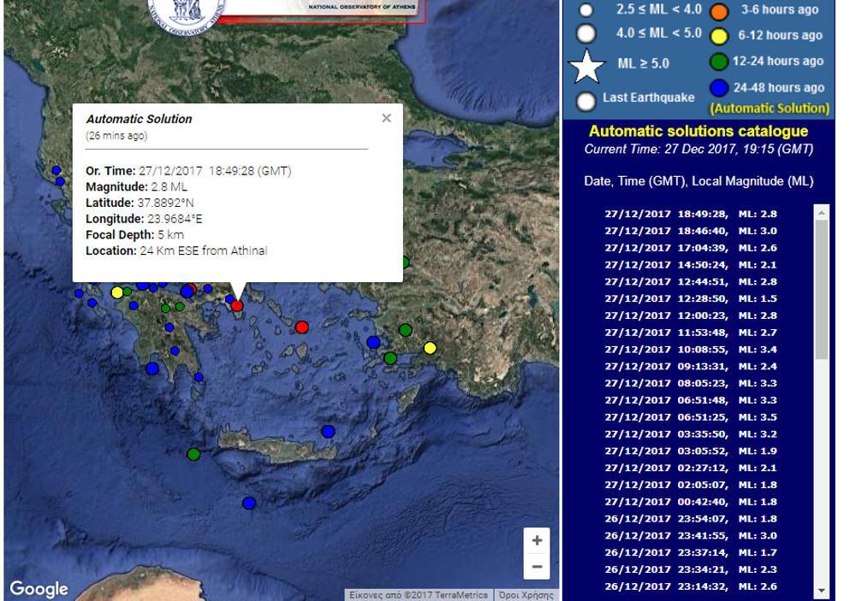Click the blue marker south of Crete
Viewport: 856px width, 601px height.
(x=249, y=503)
